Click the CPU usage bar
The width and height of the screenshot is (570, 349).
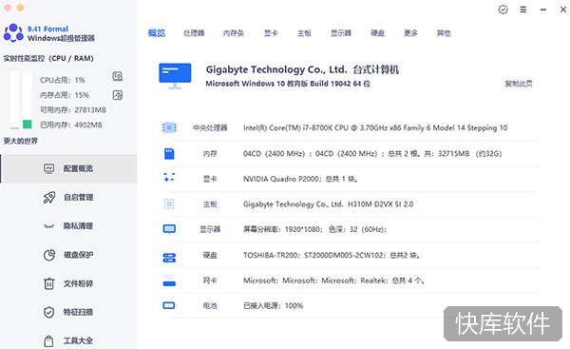tap(14, 100)
